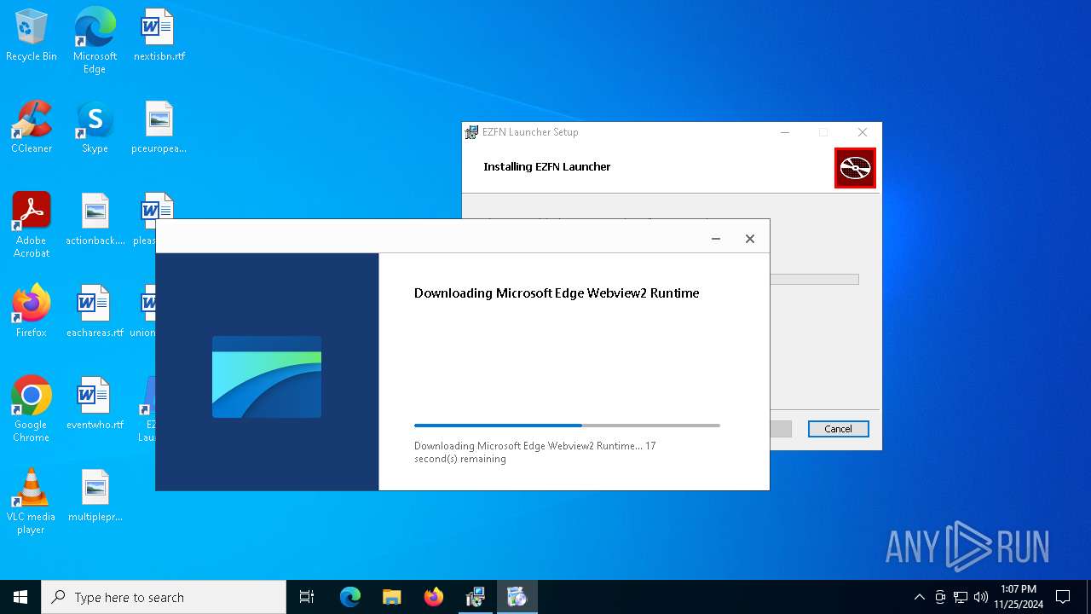
Task: Close the EZFN Launcher Setup window
Action: click(x=863, y=132)
